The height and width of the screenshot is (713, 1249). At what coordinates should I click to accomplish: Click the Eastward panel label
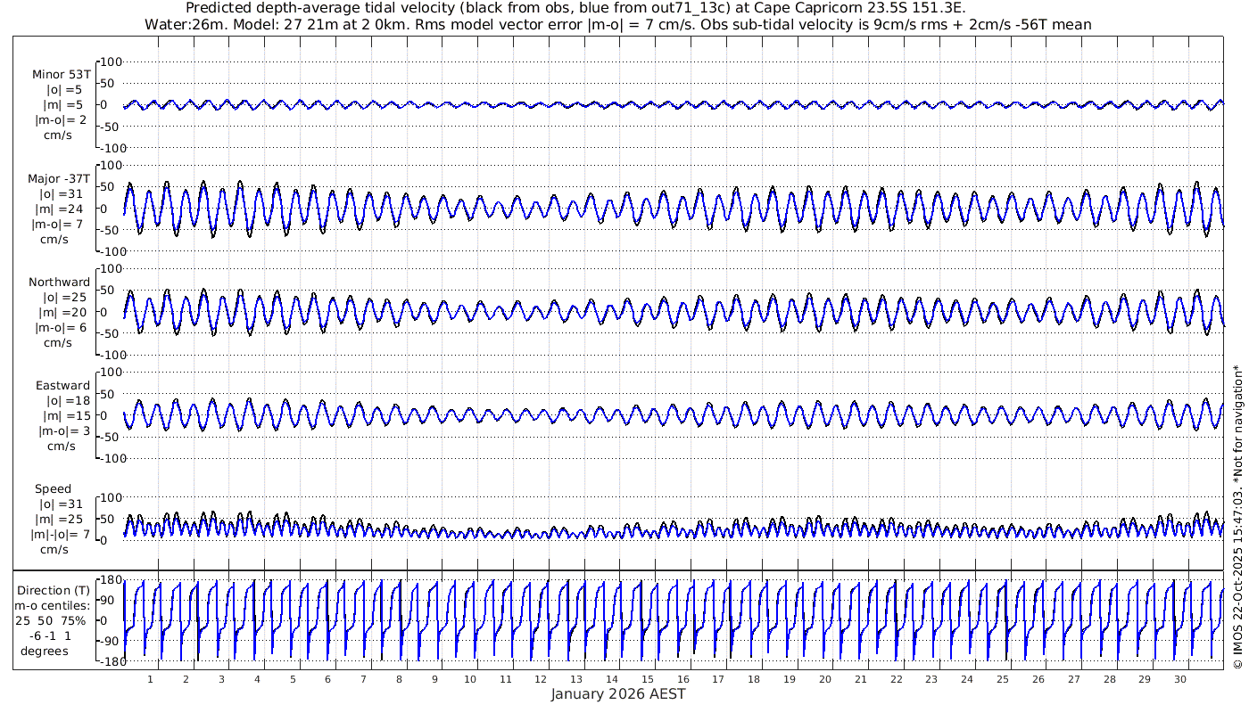click(62, 386)
